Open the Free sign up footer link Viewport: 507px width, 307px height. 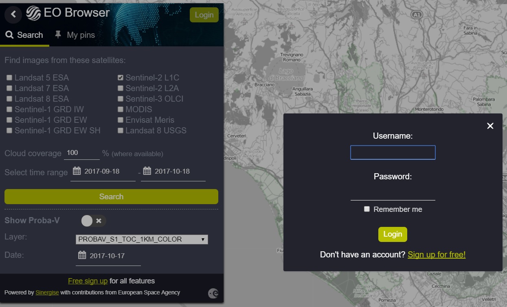pyautogui.click(x=88, y=281)
